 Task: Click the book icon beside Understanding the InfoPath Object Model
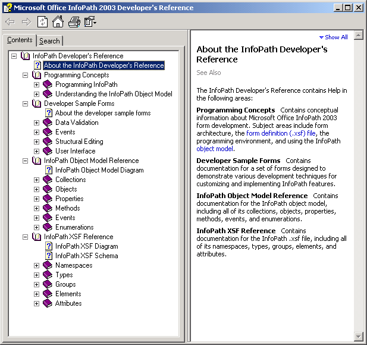coord(48,94)
